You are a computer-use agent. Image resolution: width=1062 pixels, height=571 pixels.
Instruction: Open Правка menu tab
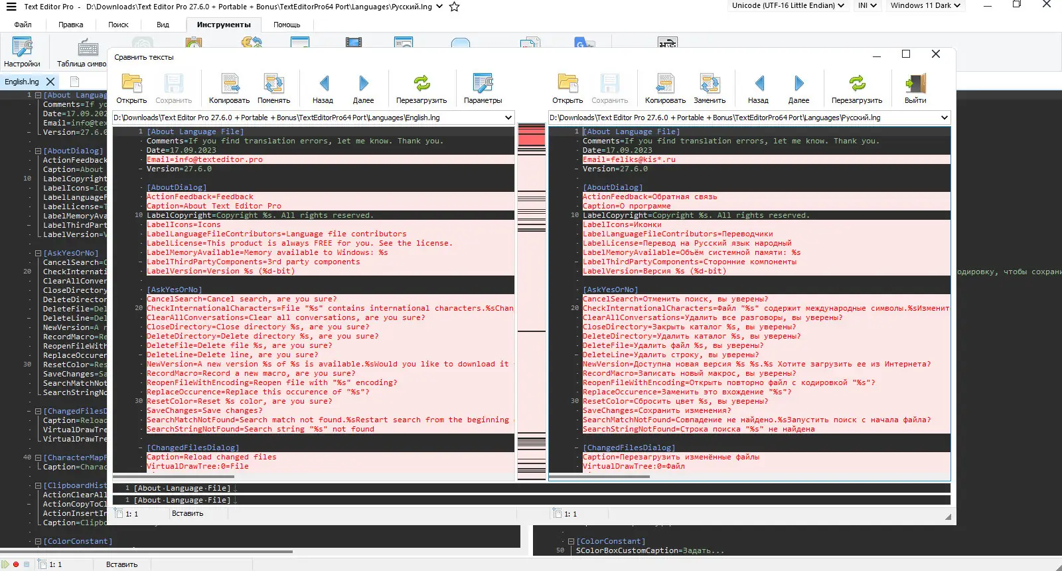point(70,25)
